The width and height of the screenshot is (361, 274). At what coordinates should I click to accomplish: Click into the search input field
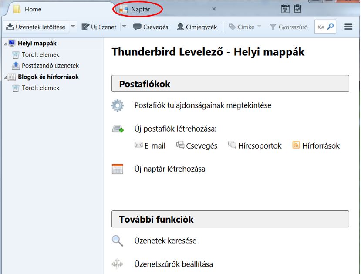pos(321,27)
